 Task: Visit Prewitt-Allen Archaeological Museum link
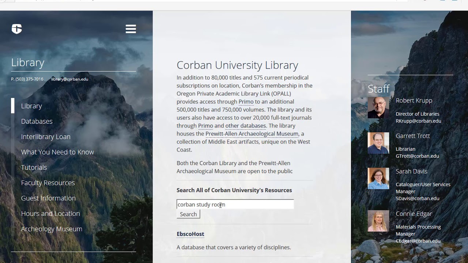(x=252, y=134)
